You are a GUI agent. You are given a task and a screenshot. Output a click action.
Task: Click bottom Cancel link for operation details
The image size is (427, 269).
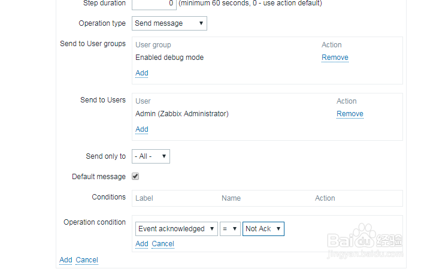pyautogui.click(x=87, y=260)
